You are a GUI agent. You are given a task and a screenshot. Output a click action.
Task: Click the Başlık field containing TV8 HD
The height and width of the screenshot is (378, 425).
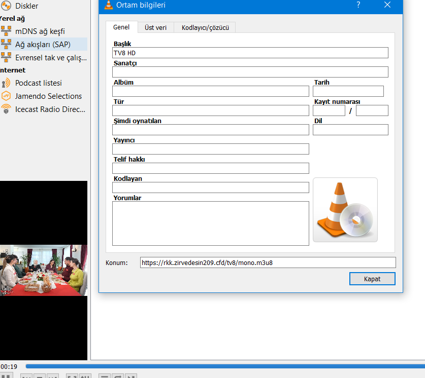click(250, 53)
